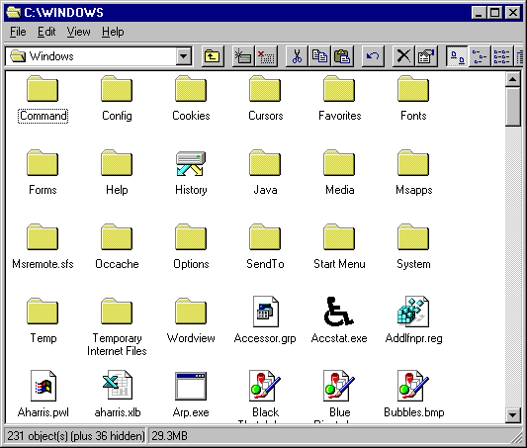The image size is (527, 448).
Task: Select the Accessor.grp file icon
Action: click(266, 312)
